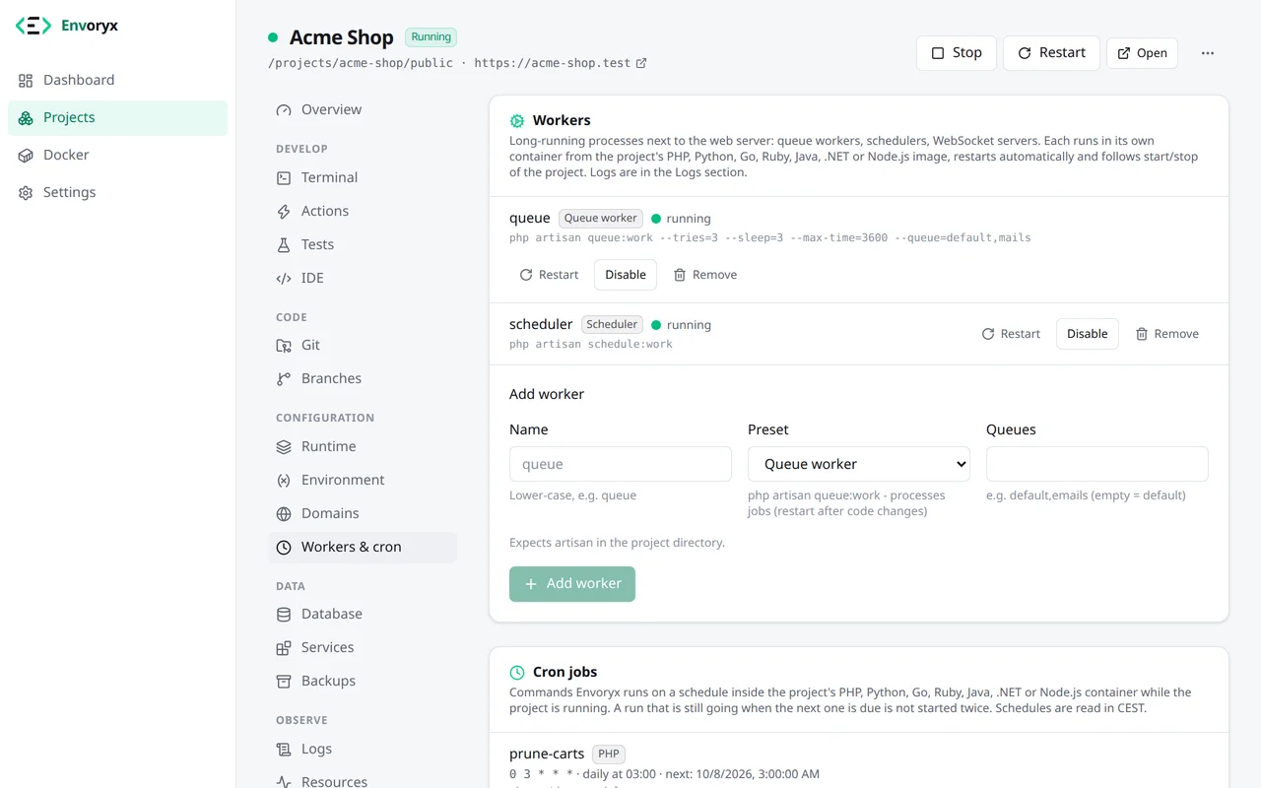This screenshot has width=1261, height=788.
Task: Open the Preset dropdown showing Queue worker
Action: click(859, 464)
